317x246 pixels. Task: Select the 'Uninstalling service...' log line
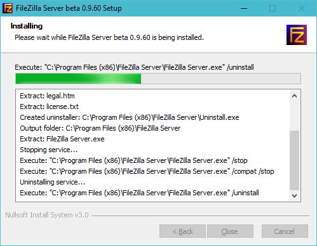tap(53, 182)
